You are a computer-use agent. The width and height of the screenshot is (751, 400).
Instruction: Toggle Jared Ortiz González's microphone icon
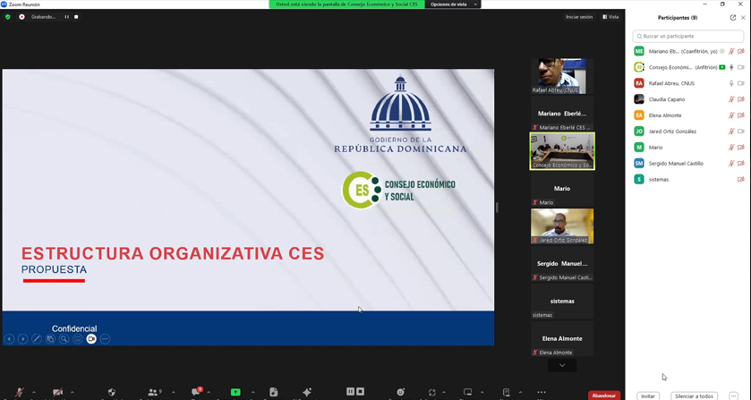point(731,132)
